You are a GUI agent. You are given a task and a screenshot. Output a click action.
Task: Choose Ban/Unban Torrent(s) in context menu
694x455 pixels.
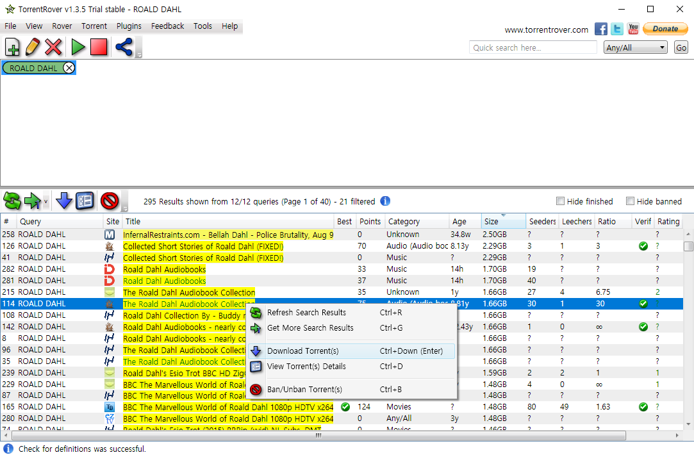click(x=351, y=390)
